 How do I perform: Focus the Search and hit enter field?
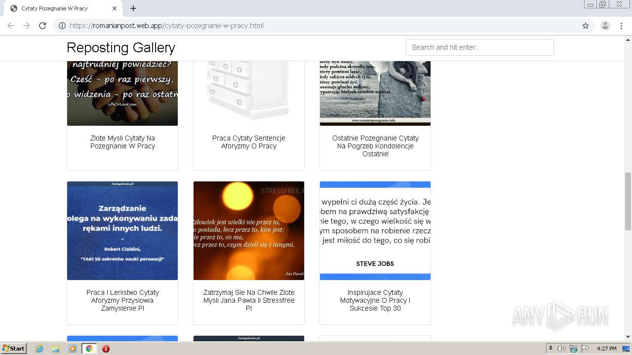point(479,47)
